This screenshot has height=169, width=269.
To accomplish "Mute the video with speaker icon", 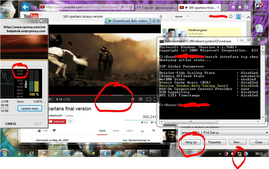I will (50, 99).
